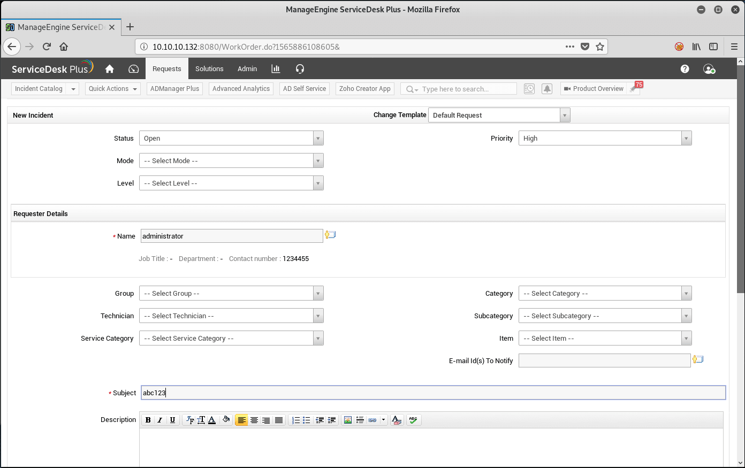View notifications bell icon

547,89
